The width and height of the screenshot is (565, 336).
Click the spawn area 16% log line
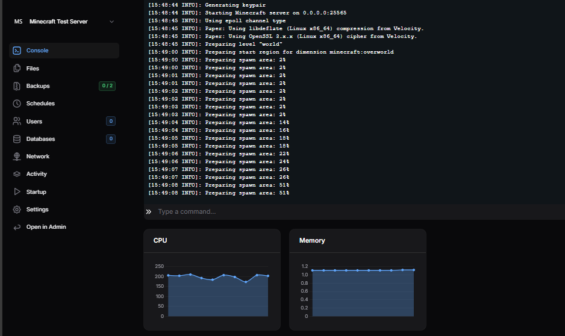pyautogui.click(x=219, y=131)
